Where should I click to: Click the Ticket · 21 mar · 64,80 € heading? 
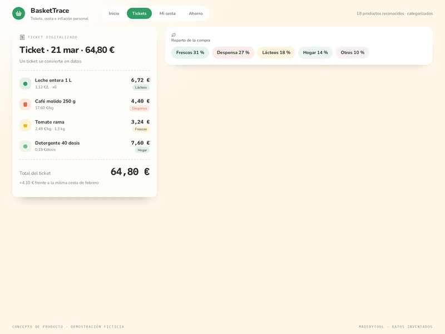tap(67, 50)
